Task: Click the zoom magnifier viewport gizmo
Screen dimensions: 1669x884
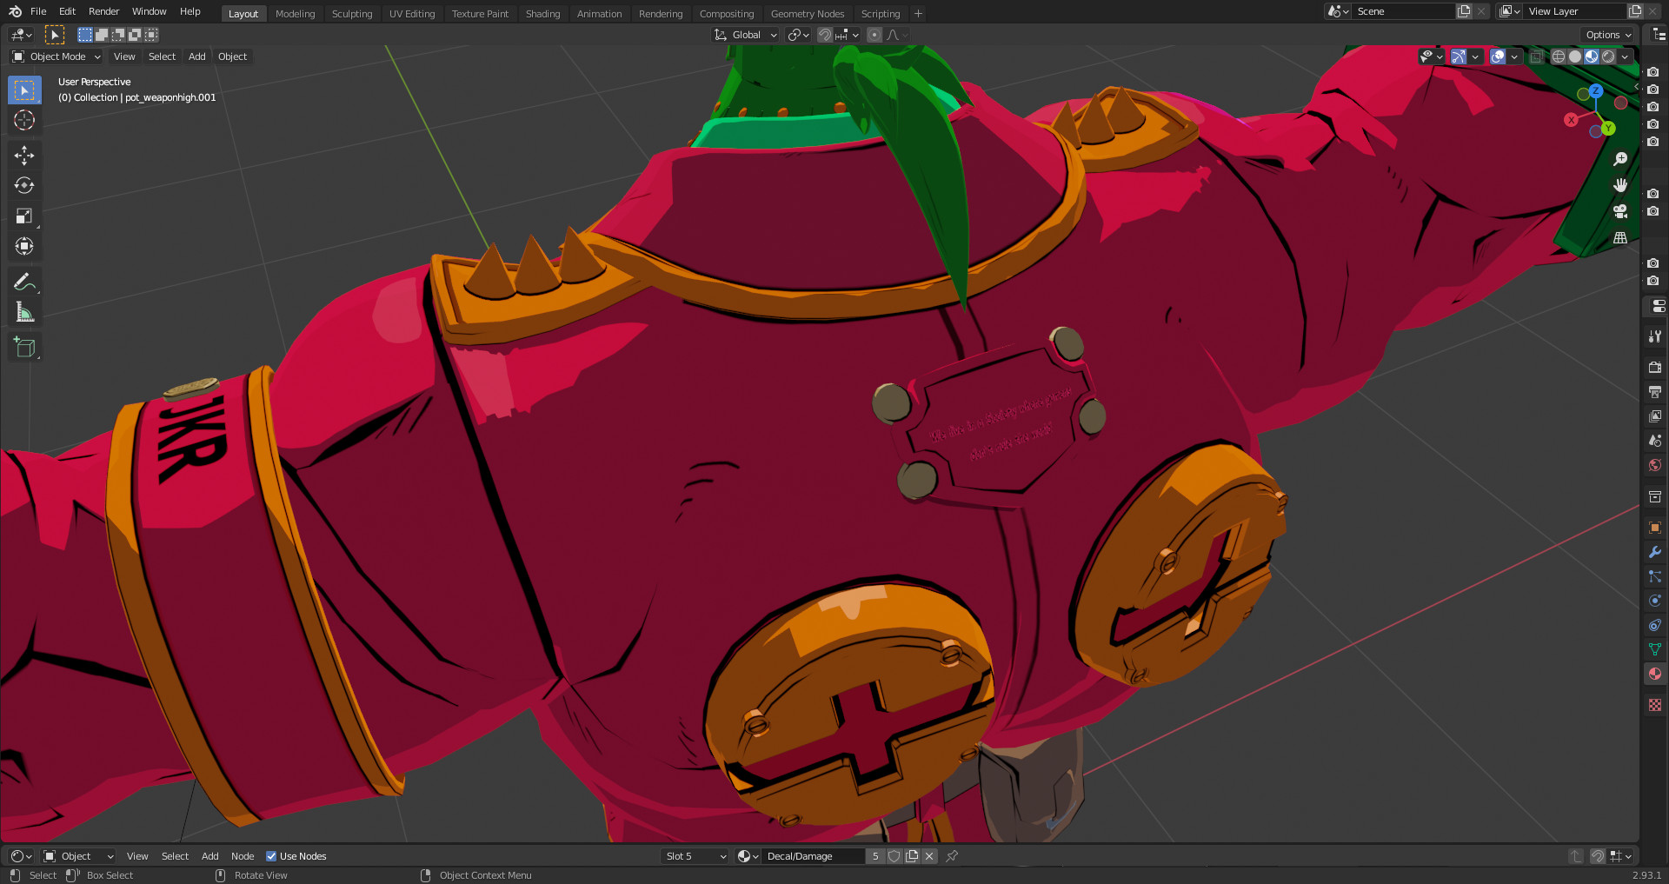Action: 1620,159
